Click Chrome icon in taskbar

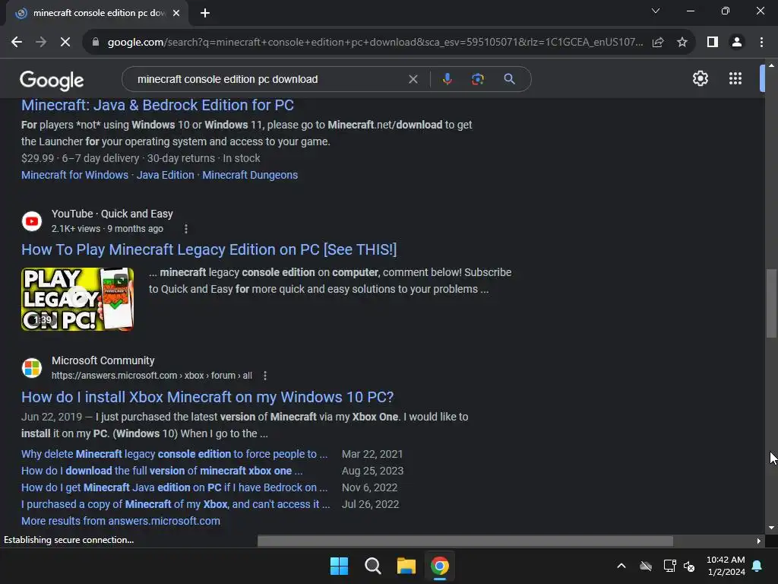click(x=440, y=566)
